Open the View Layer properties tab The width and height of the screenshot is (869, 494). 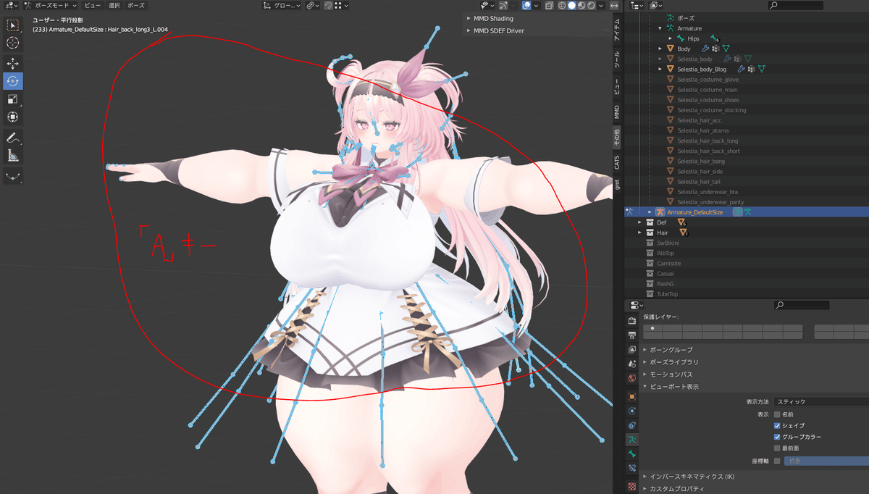click(x=632, y=350)
